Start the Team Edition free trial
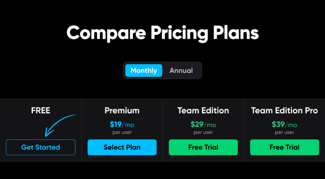 coord(203,147)
